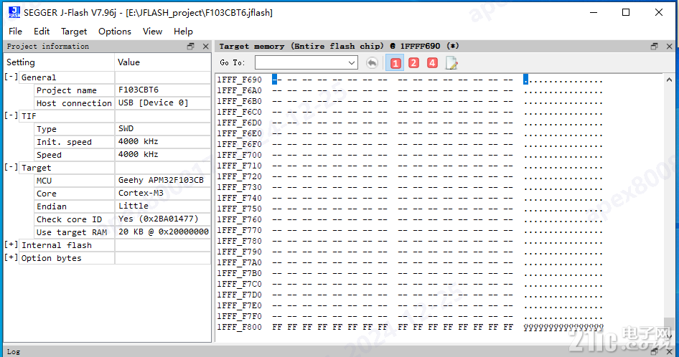Minimize the J-Flash window

(594, 13)
